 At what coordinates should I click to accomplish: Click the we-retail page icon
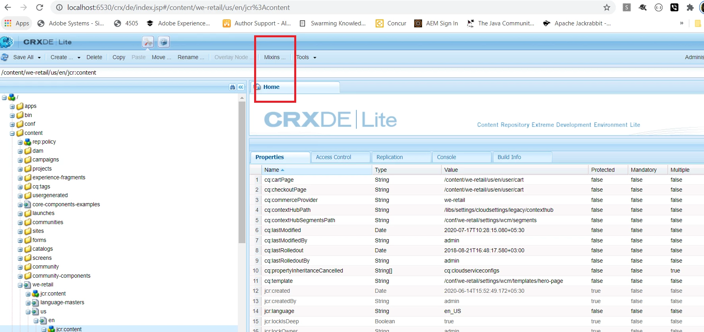point(27,285)
